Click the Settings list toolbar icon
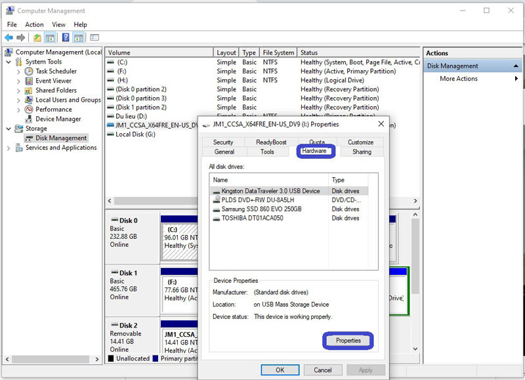Image resolution: width=525 pixels, height=380 pixels. coord(94,38)
